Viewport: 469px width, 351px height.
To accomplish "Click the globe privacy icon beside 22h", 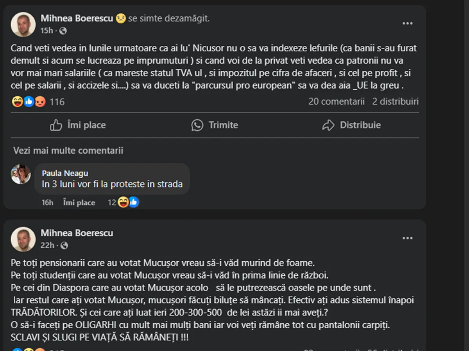I will click(64, 245).
